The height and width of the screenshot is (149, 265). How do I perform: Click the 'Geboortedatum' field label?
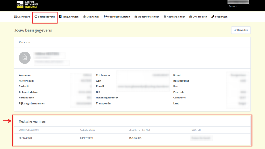coord(29,92)
